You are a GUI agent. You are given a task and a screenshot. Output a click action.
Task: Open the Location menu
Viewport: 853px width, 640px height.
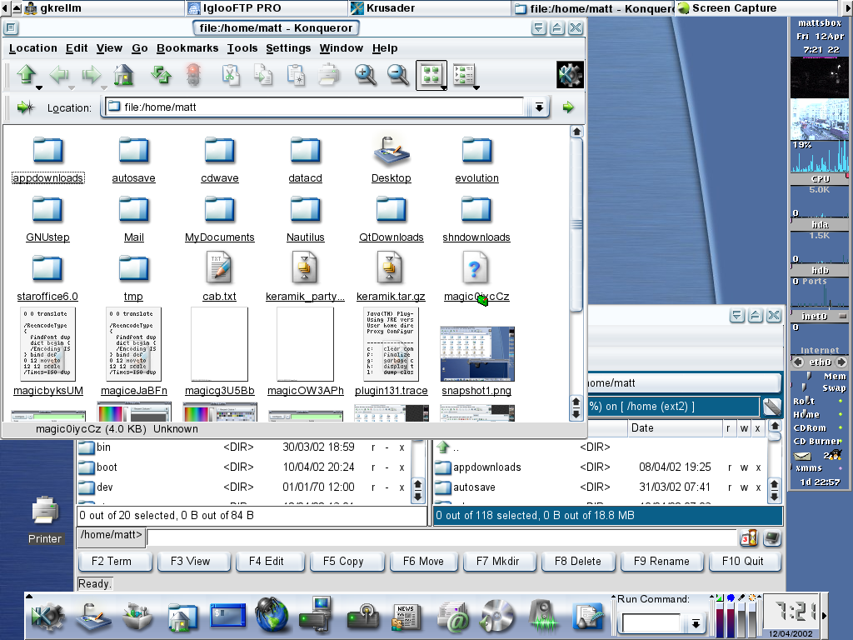tap(32, 47)
